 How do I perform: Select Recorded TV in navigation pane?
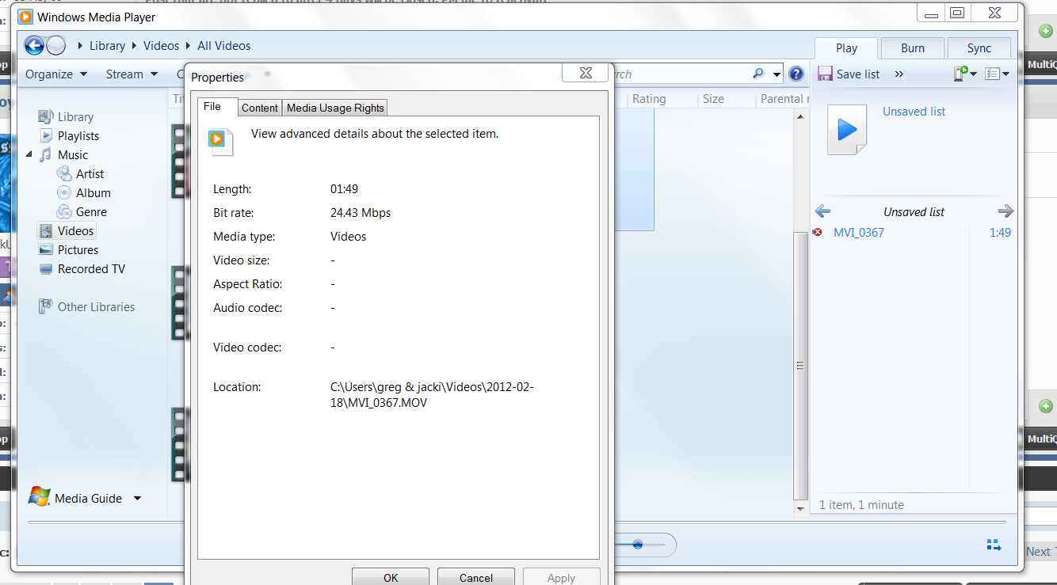click(91, 269)
